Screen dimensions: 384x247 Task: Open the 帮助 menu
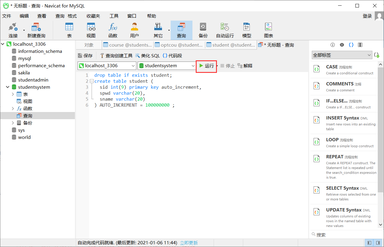pyautogui.click(x=152, y=16)
